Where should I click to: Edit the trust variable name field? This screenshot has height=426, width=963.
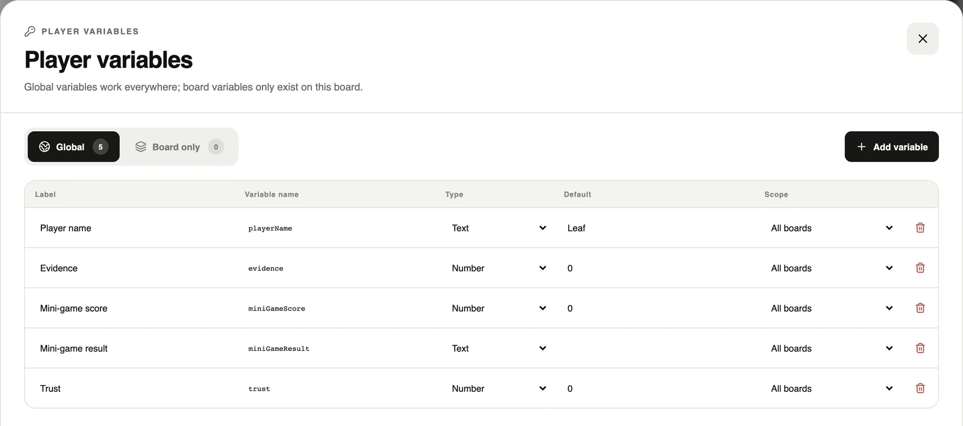pos(339,389)
